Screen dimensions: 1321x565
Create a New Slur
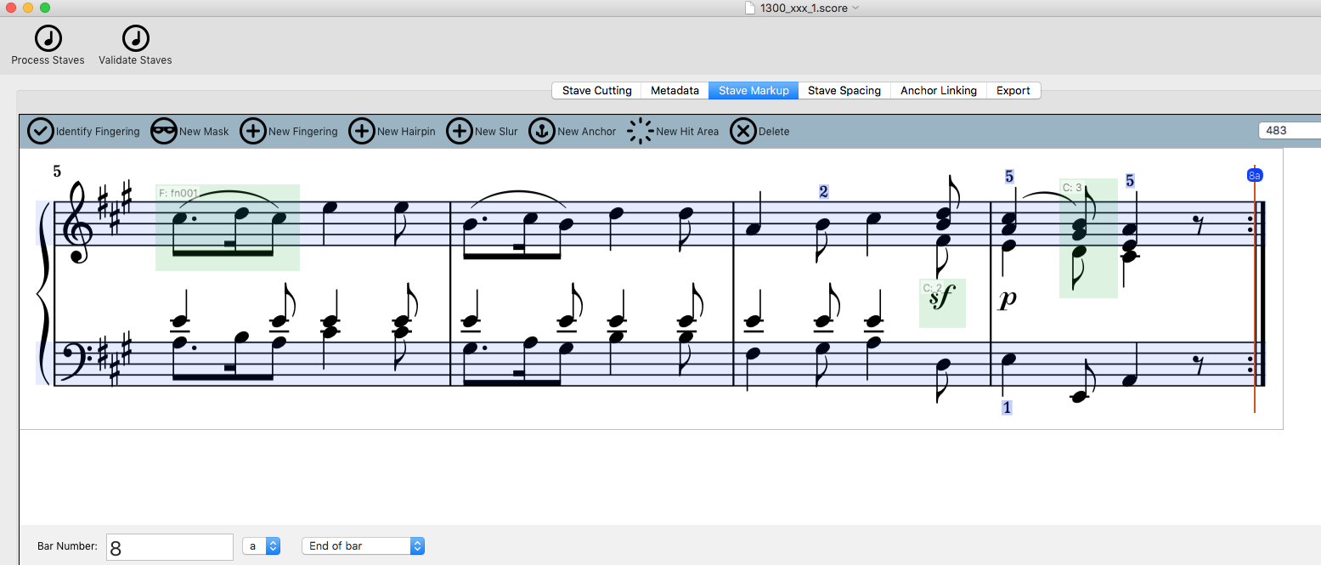point(460,132)
